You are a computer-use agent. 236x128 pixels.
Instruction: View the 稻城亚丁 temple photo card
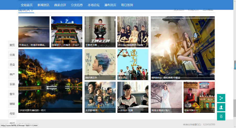click(x=67, y=32)
